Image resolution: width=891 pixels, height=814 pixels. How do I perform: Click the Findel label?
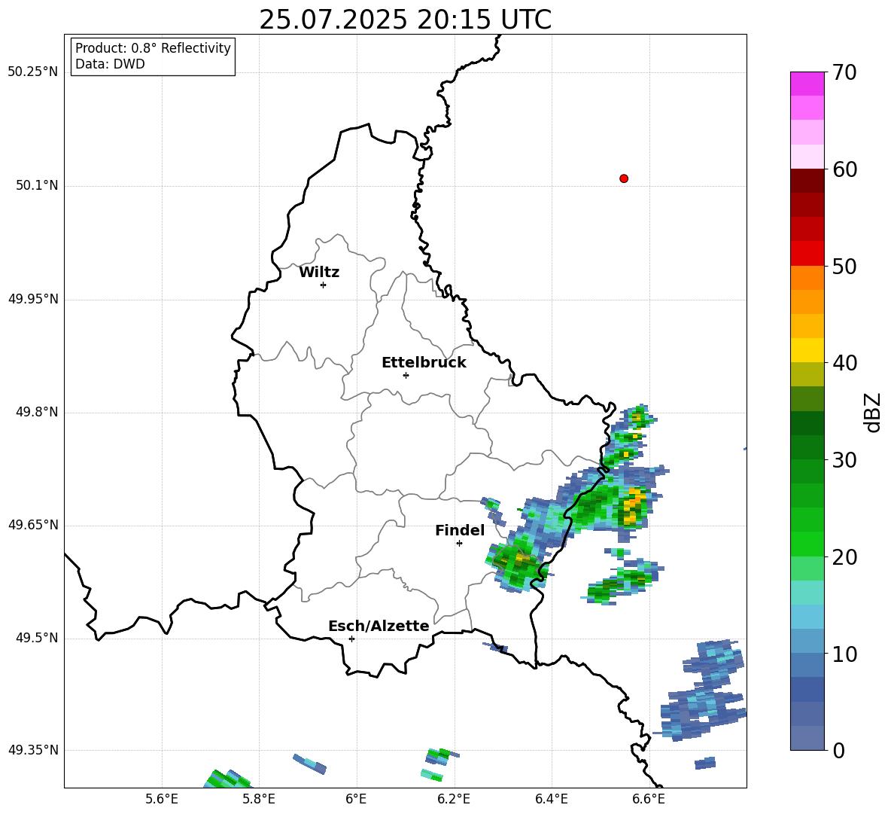click(460, 530)
